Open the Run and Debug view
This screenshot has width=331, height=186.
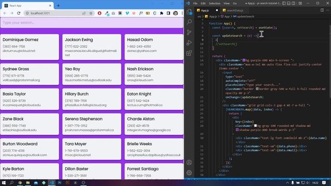189,42
